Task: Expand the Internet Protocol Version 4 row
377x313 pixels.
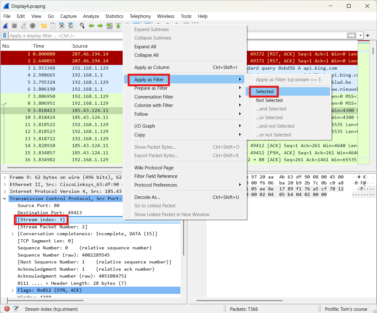Action: click(x=5, y=191)
